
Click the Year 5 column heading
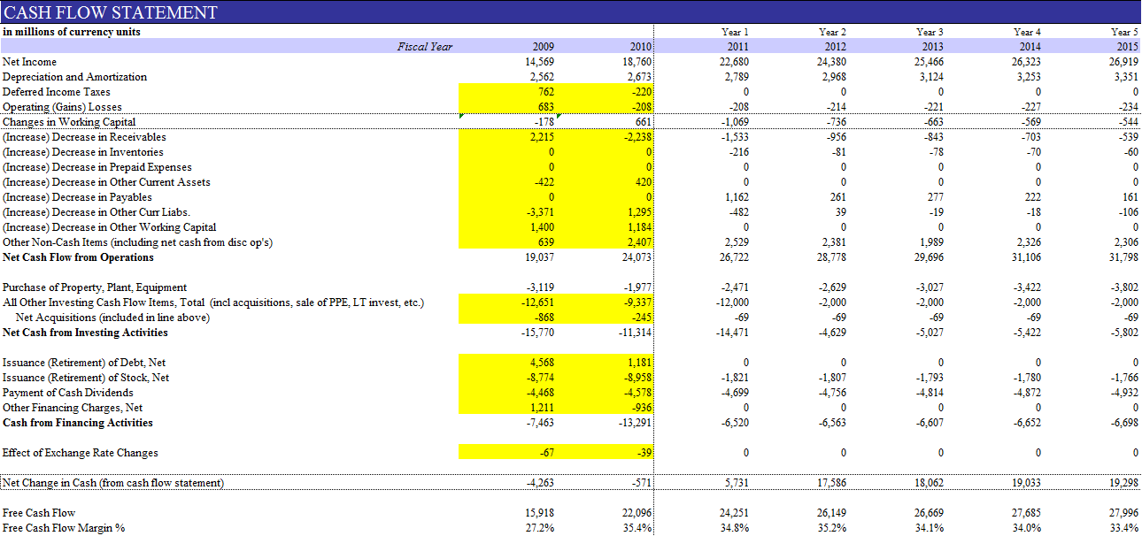1125,32
